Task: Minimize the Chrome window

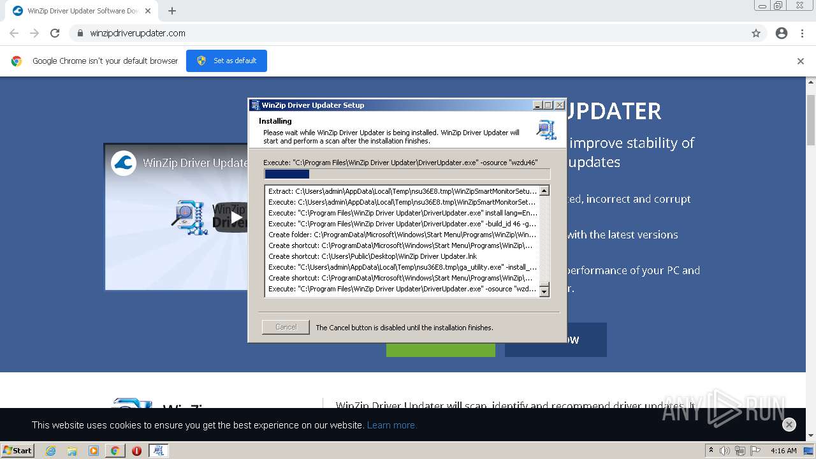Action: [762, 6]
